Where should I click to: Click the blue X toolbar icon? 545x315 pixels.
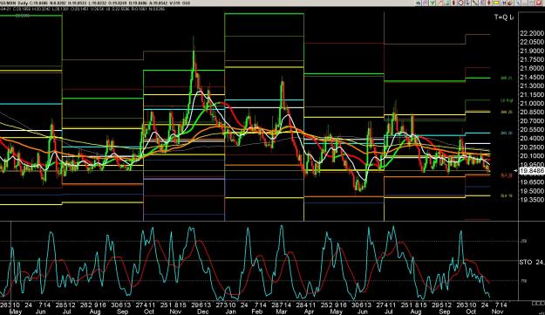pos(518,3)
